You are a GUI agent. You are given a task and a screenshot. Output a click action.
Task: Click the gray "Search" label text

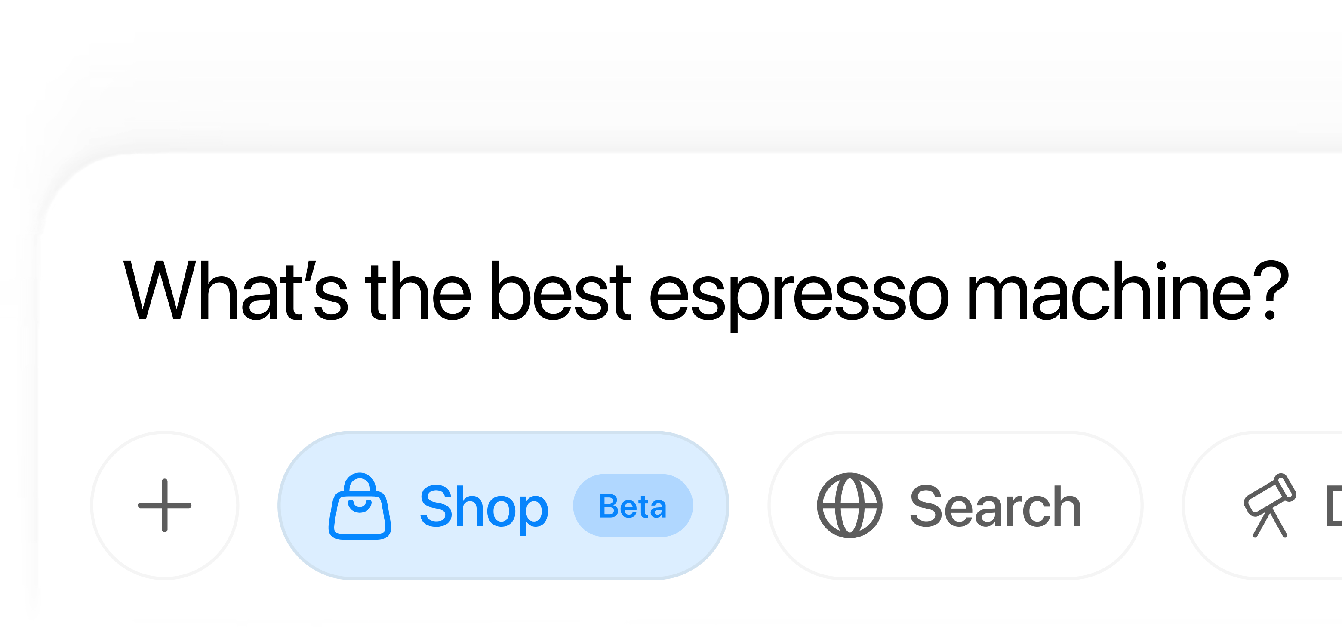pyautogui.click(x=996, y=506)
